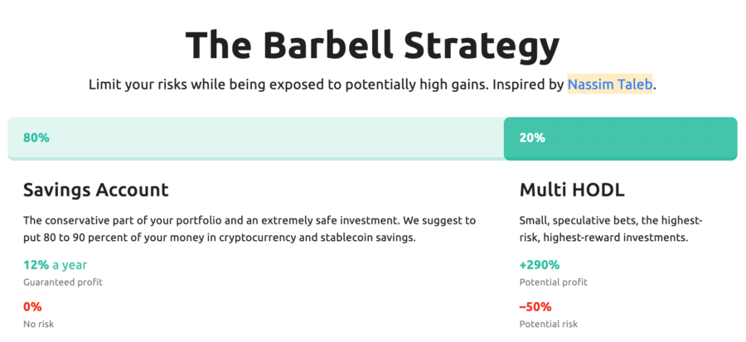
Task: Click the 20% label in the bar
Action: tap(532, 138)
